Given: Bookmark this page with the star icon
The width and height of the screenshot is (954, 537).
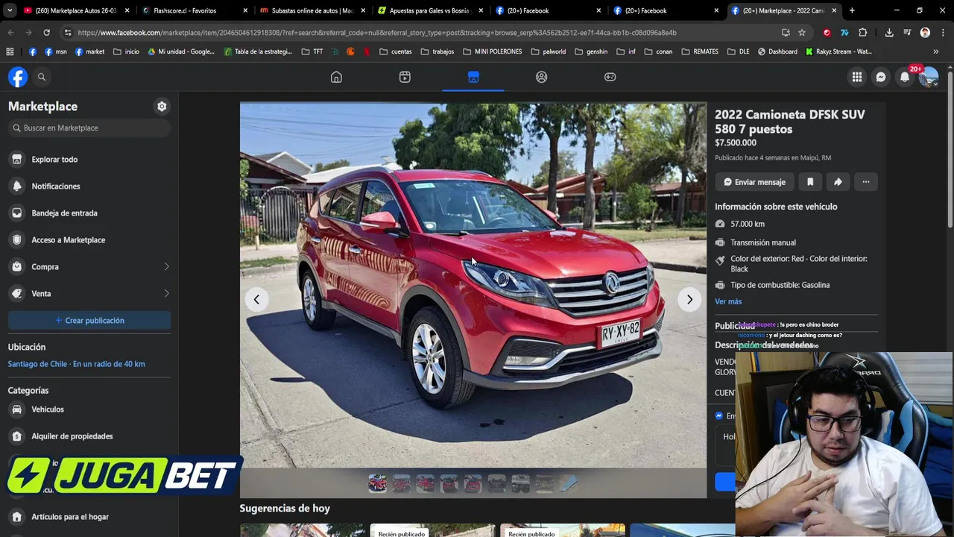Looking at the screenshot, I should [x=802, y=33].
